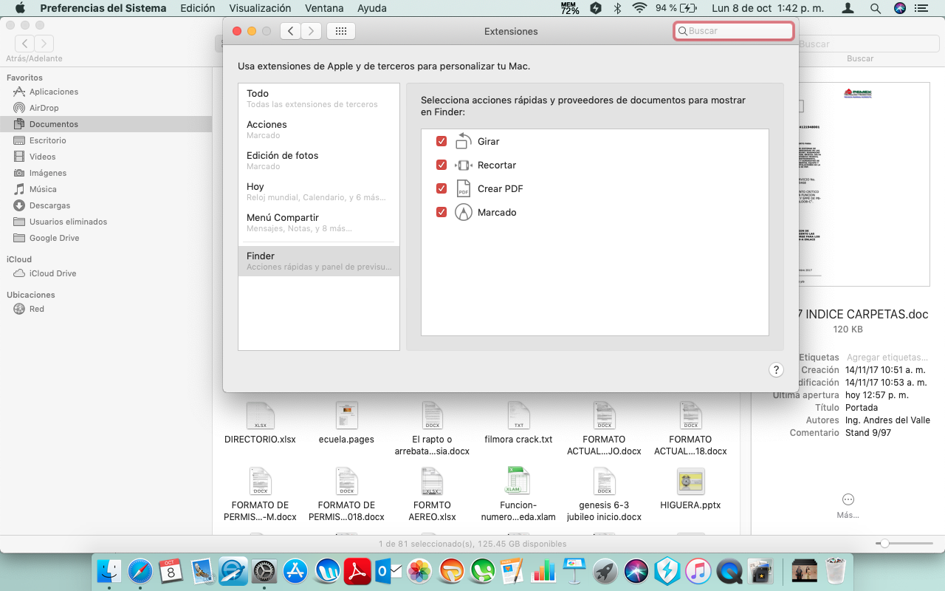Disable the Crear PDF checkbox
This screenshot has height=591, width=945.
(441, 188)
